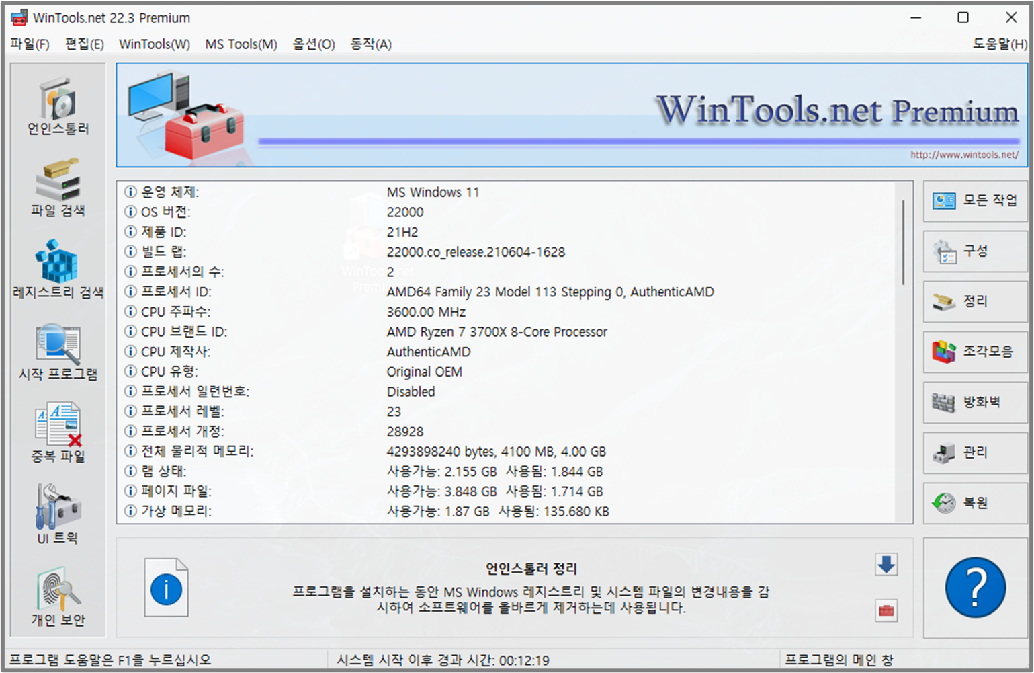The height and width of the screenshot is (673, 1034).
Task: Click the WinTools.net Premium banner logo
Action: 837,111
